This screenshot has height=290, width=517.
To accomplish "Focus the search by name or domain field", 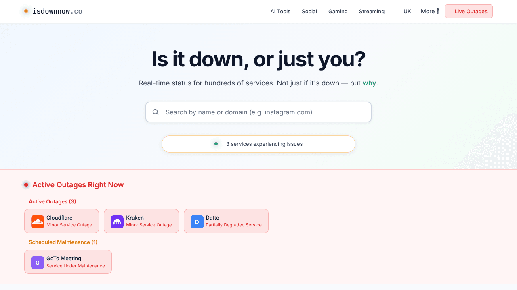I will 258,112.
